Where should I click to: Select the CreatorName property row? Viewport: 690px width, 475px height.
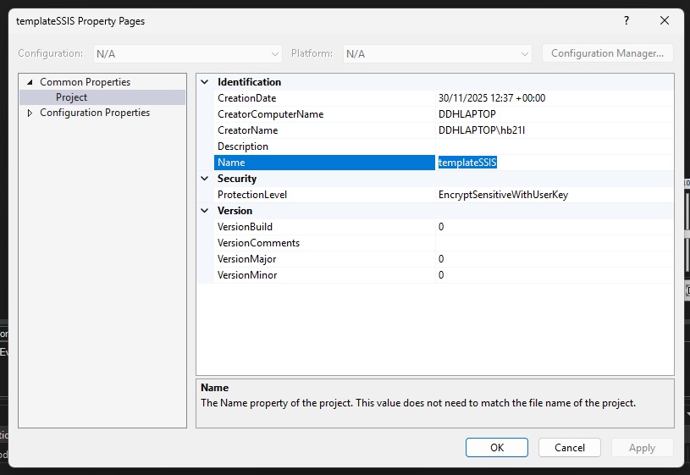(x=247, y=130)
